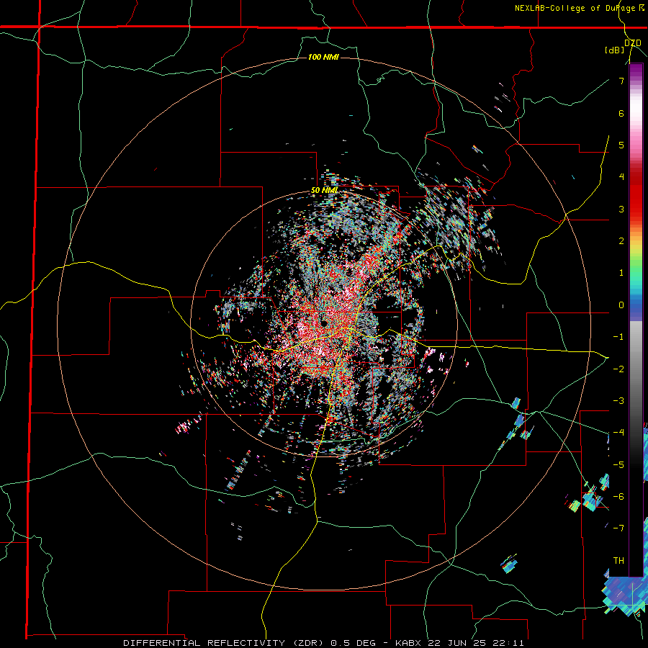Viewport: 648px width, 648px height.
Task: Click the -4 value on color scale
Action: (x=618, y=433)
